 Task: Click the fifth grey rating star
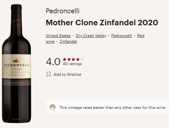[x=82, y=59]
